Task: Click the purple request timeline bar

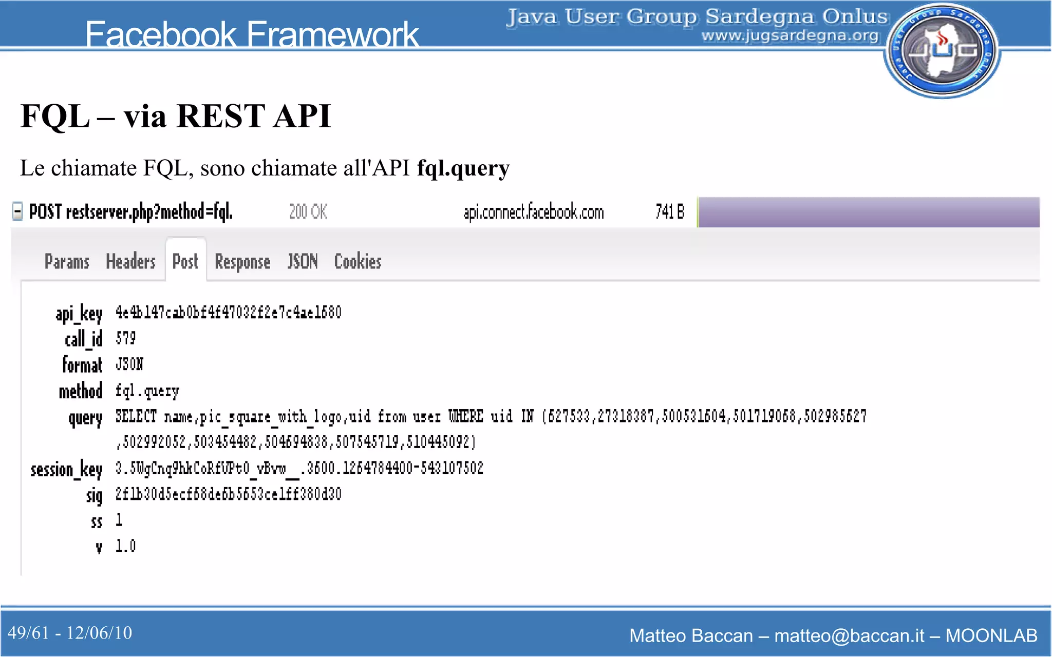Action: [868, 212]
